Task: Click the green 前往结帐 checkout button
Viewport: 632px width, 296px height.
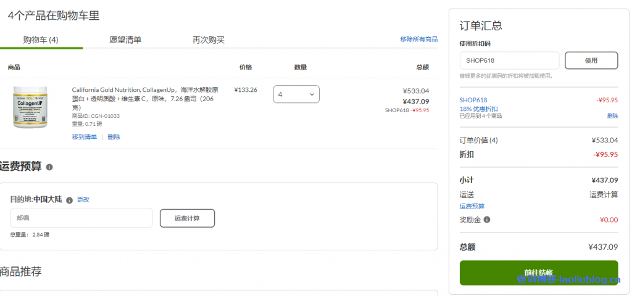Action: (x=538, y=273)
